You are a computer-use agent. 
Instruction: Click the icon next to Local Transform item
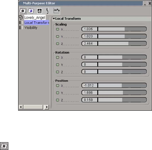click(21, 23)
